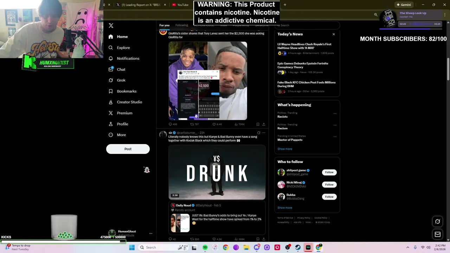Open Creator Studio in the X sidebar
Viewport: 450px width, 253px height.
pos(125,102)
